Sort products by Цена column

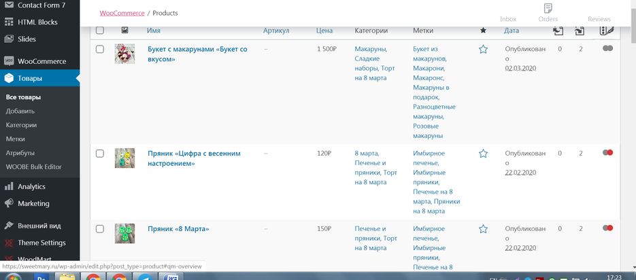coord(324,31)
